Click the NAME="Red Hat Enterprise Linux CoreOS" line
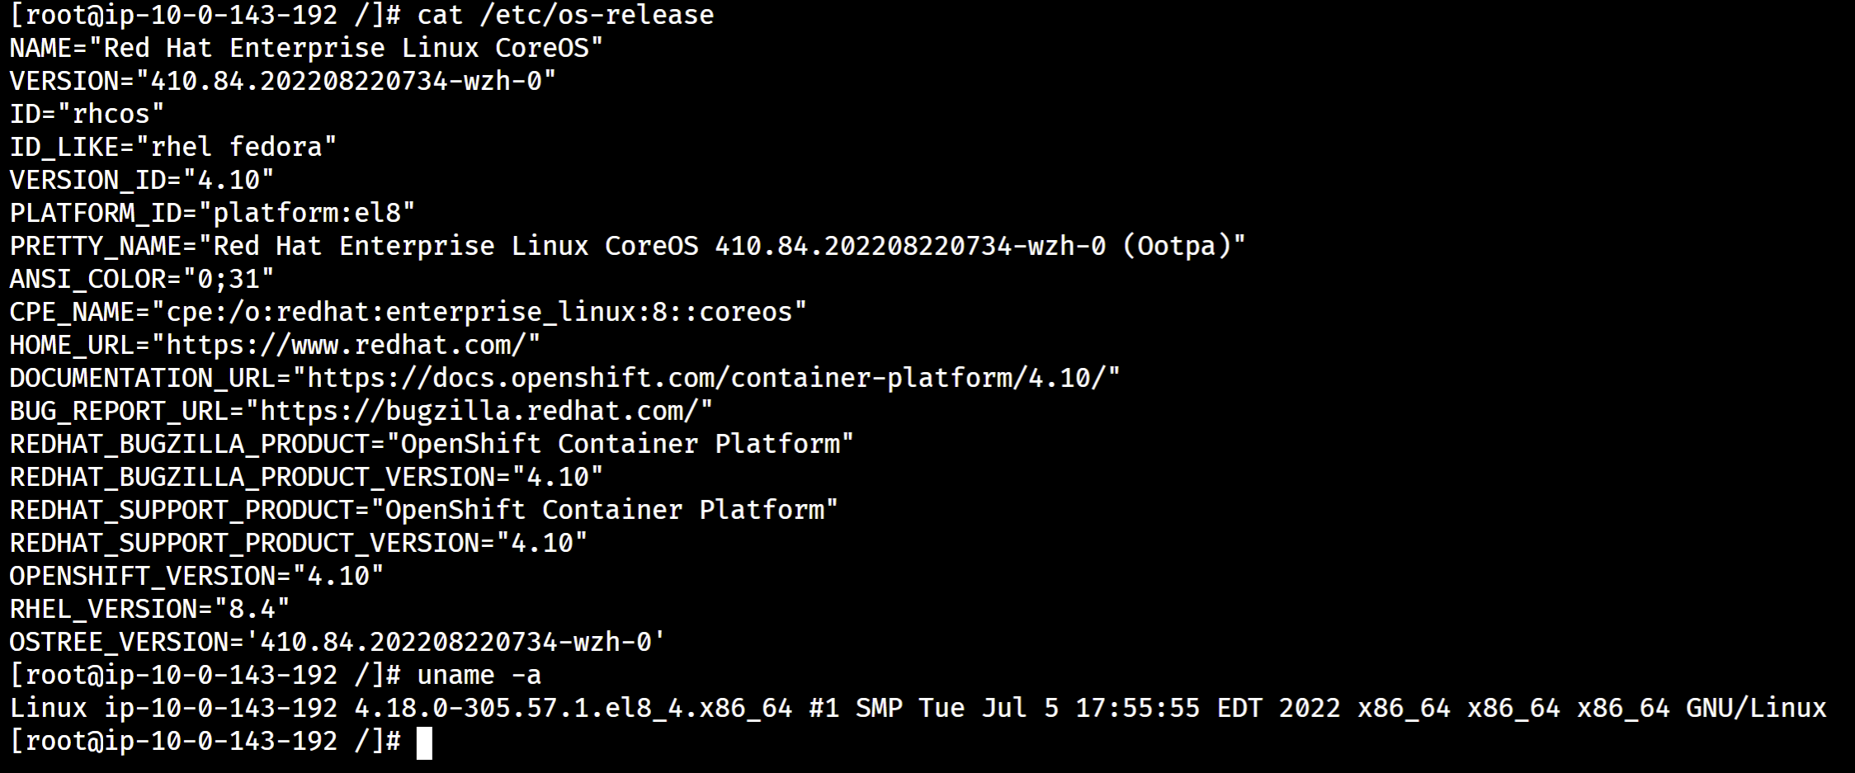 (x=306, y=48)
